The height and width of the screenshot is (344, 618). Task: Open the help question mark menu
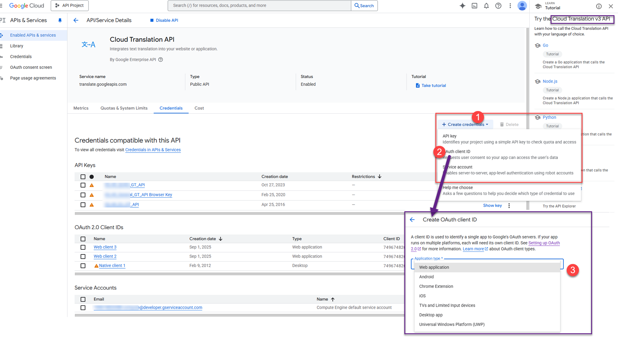coord(498,5)
